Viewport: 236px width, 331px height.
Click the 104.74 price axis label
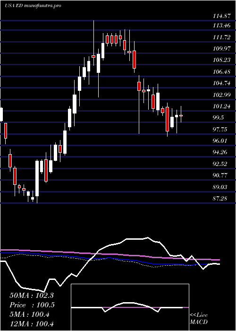pyautogui.click(x=221, y=83)
